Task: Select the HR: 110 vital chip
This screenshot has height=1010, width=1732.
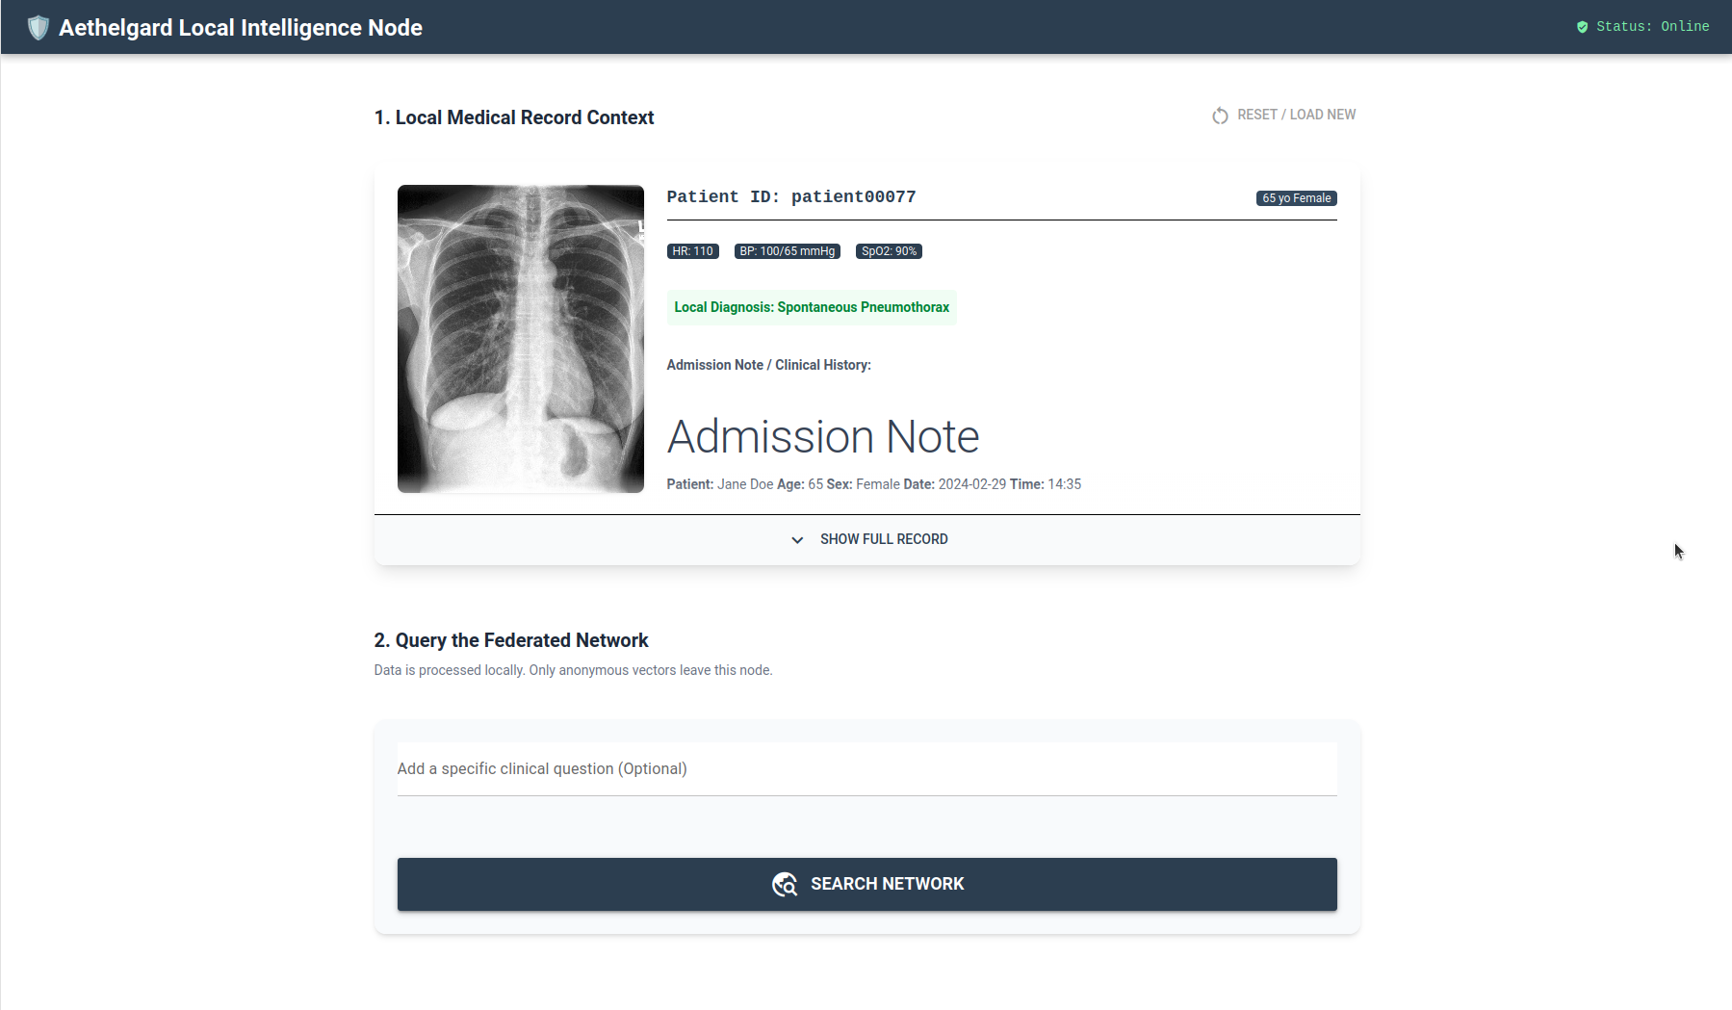Action: 692,251
